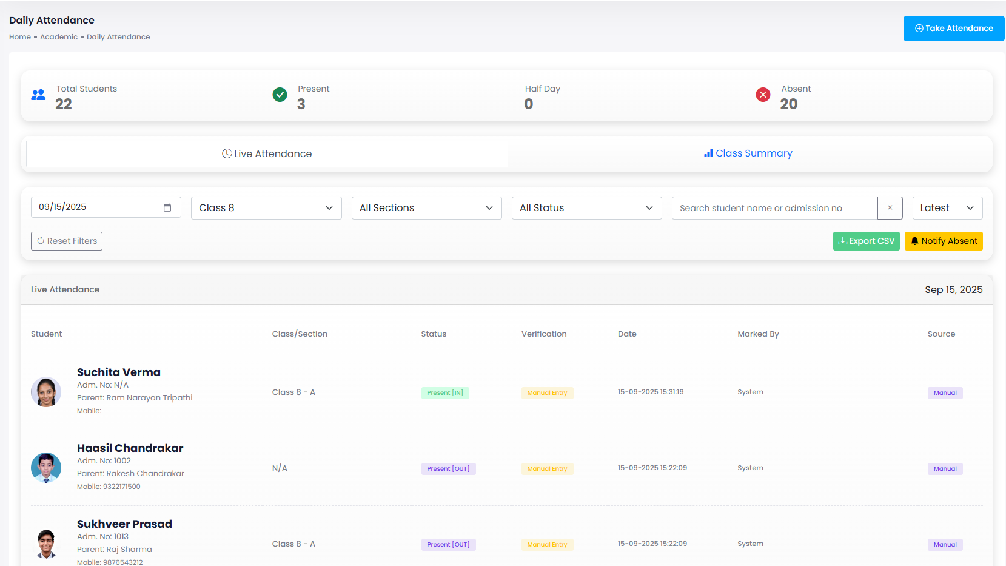Click the Notify Absent button

point(944,241)
